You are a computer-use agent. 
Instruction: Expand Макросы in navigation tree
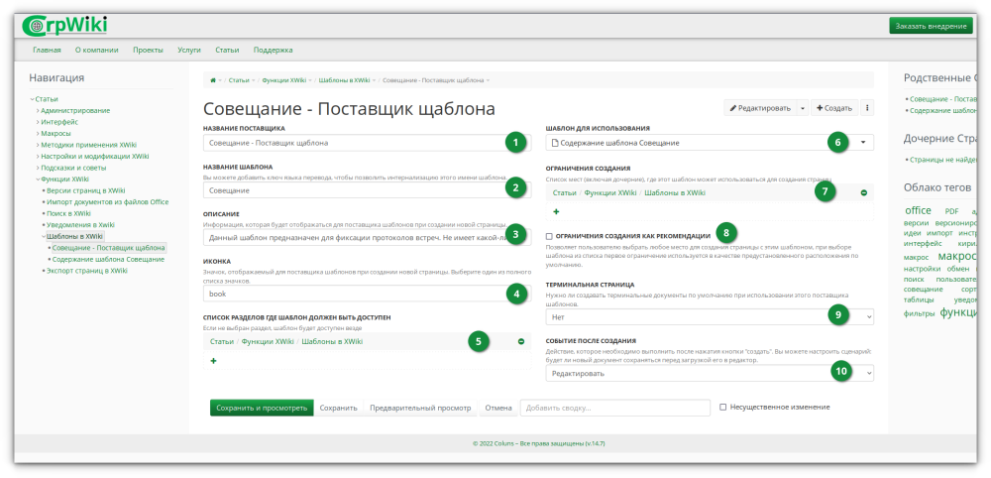(38, 134)
